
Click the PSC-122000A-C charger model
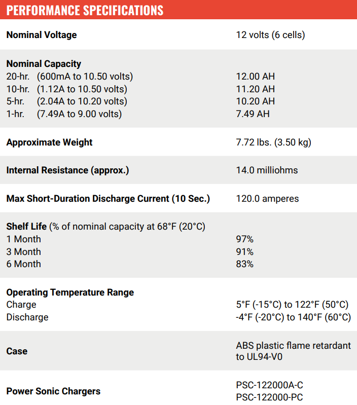(x=269, y=385)
